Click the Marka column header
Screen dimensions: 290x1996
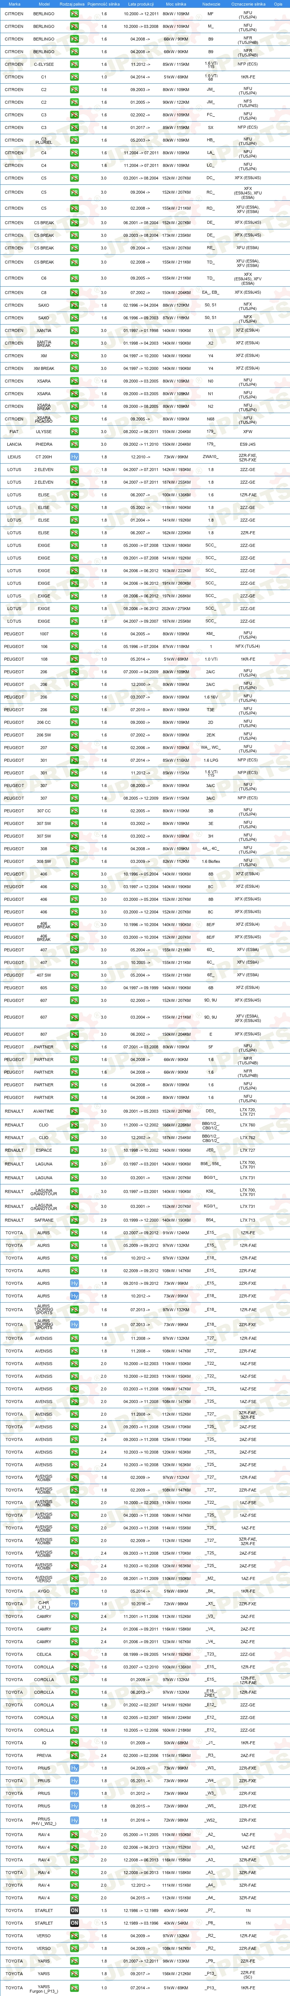[14, 4]
